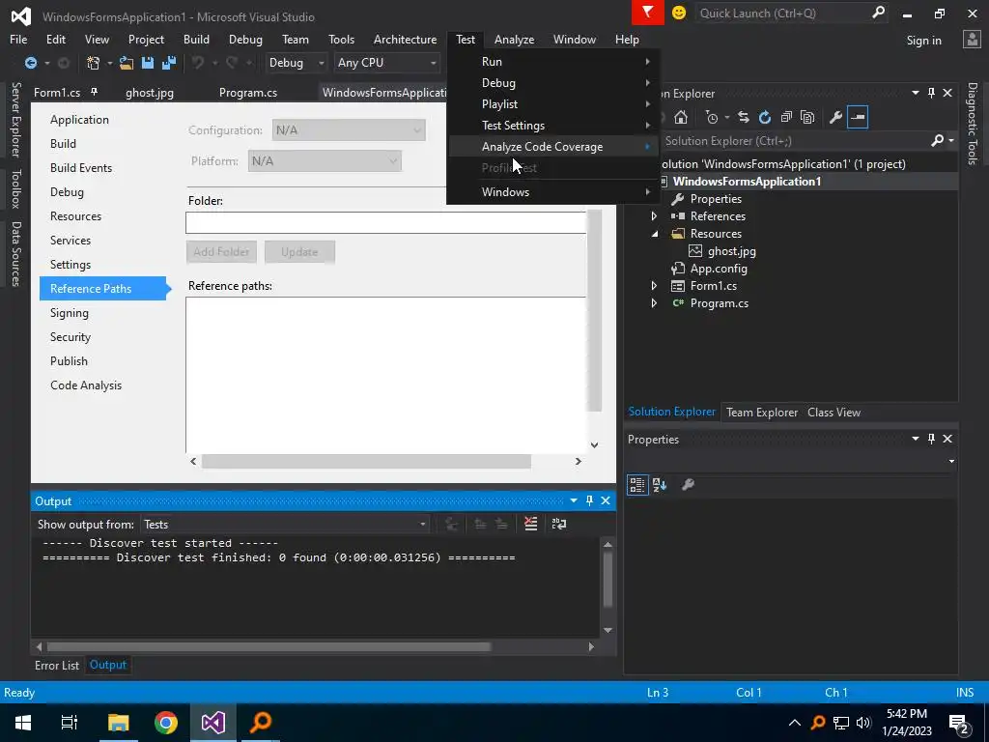
Task: Open Solution Explorer window options dropdown arrow
Action: pos(916,93)
